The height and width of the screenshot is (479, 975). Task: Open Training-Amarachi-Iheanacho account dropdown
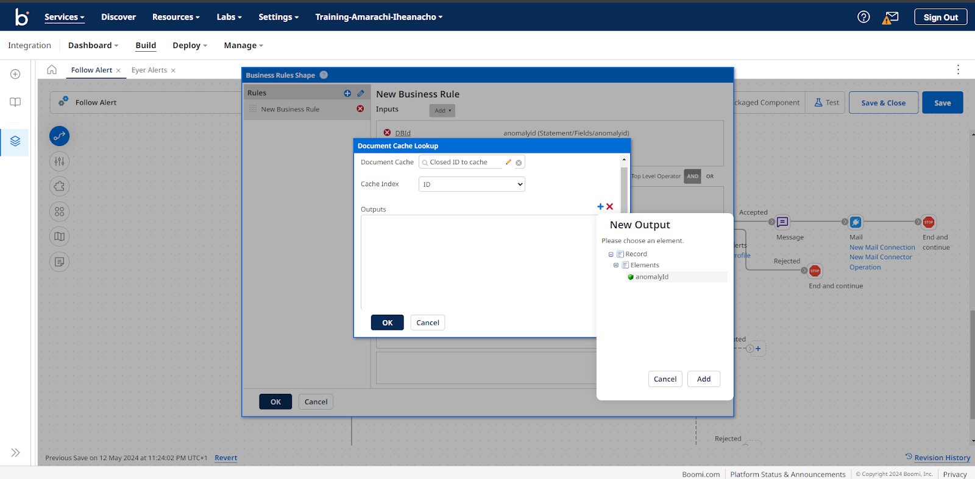pos(379,17)
